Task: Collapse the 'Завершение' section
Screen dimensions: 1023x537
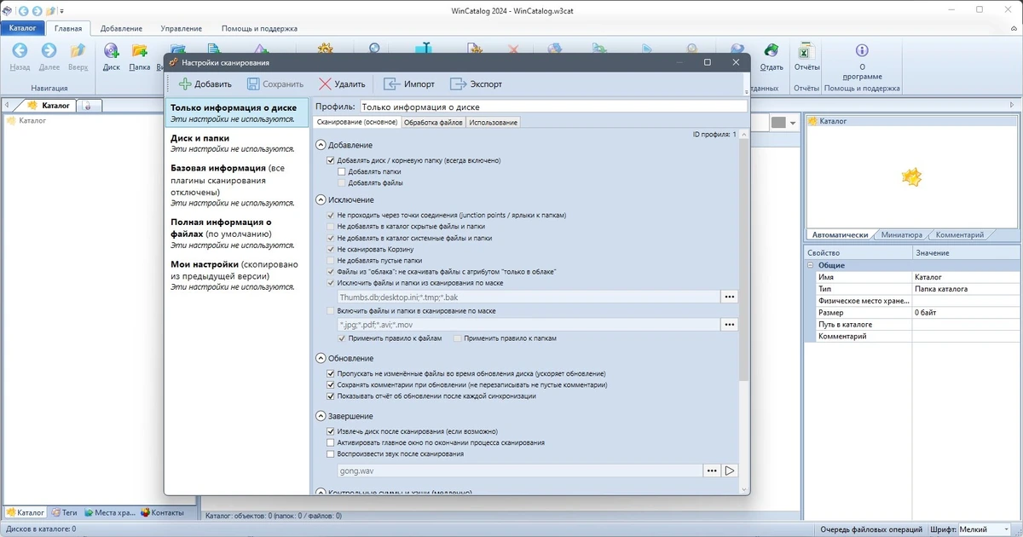Action: [x=321, y=416]
